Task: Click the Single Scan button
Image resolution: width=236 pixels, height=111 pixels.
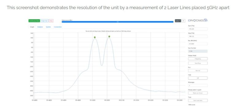Action: point(44,21)
